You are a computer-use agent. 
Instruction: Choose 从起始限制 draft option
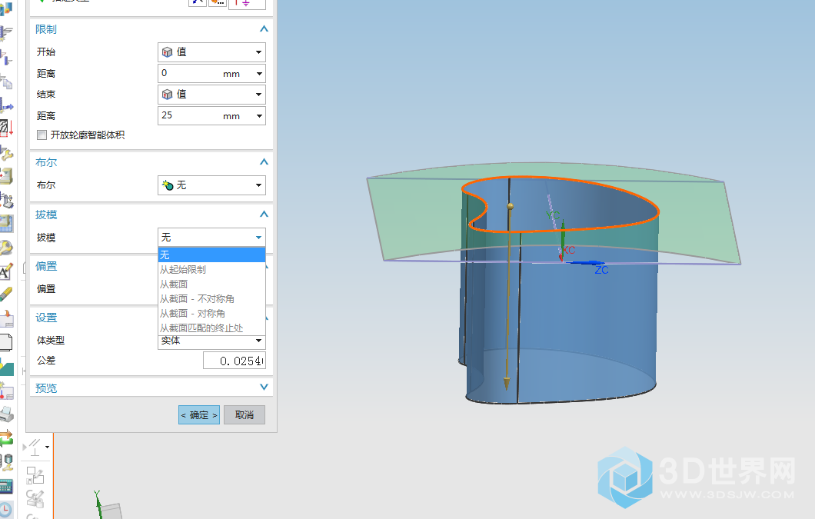[x=183, y=270]
